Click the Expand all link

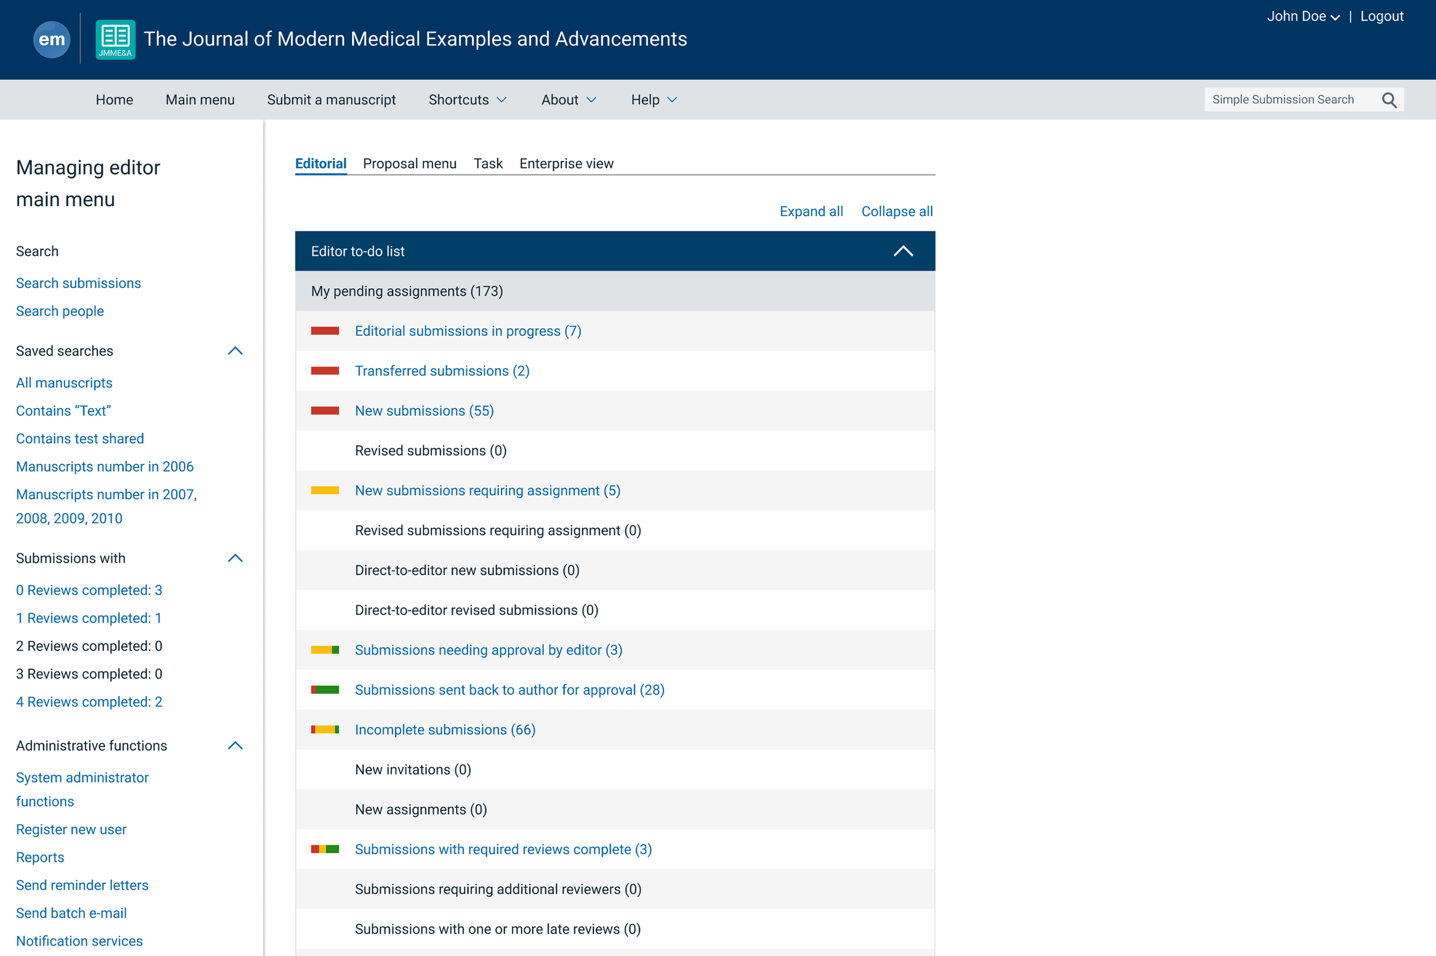click(x=811, y=211)
